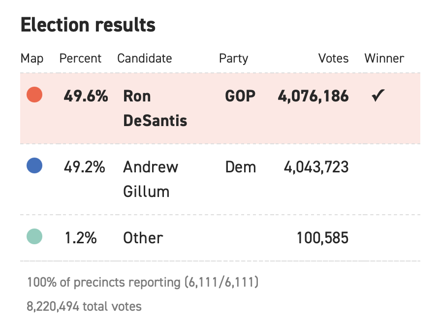Click the orange map dot for DeSantis
439x328 pixels.
click(34, 95)
